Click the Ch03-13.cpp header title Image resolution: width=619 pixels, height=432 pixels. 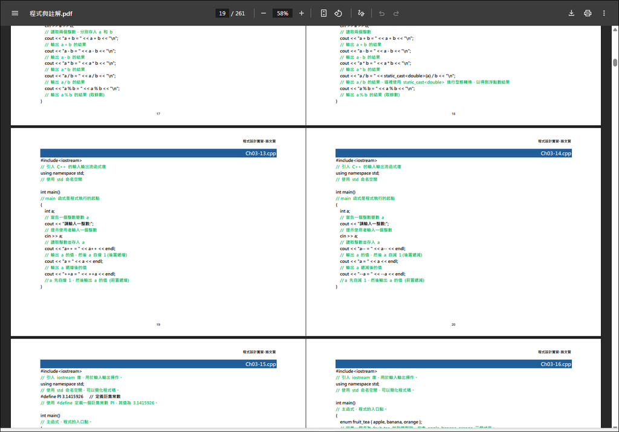click(x=261, y=153)
